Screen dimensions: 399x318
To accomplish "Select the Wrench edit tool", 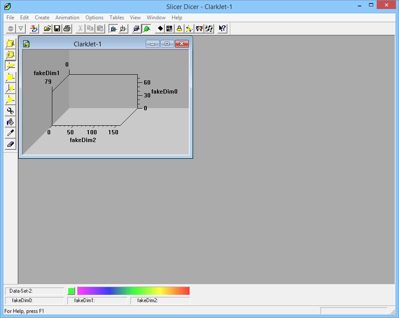I will [10, 110].
